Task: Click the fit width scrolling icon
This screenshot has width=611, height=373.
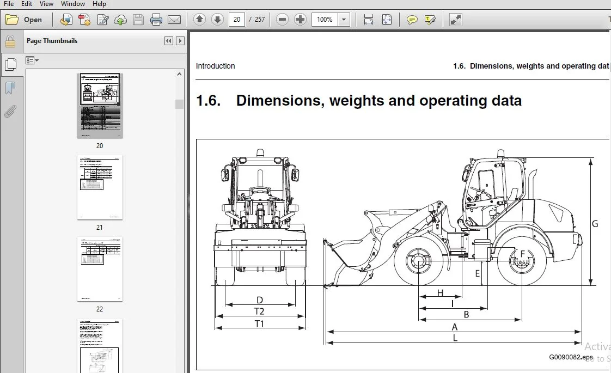Action: (369, 20)
